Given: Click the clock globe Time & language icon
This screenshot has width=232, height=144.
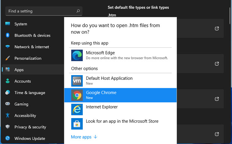Looking at the screenshot, I should tap(7, 92).
